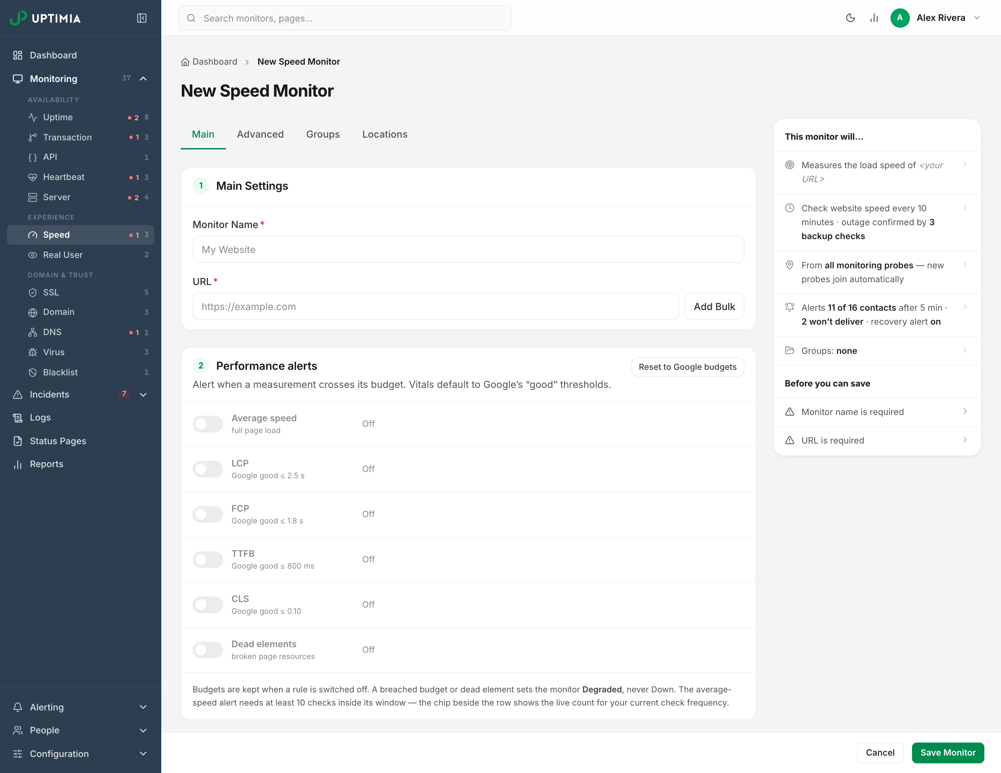Enable the LCP alert toggle

click(207, 469)
